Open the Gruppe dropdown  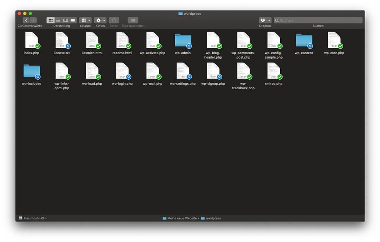pyautogui.click(x=85, y=20)
